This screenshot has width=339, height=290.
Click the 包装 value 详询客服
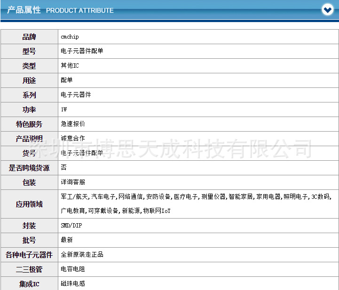[73, 182]
